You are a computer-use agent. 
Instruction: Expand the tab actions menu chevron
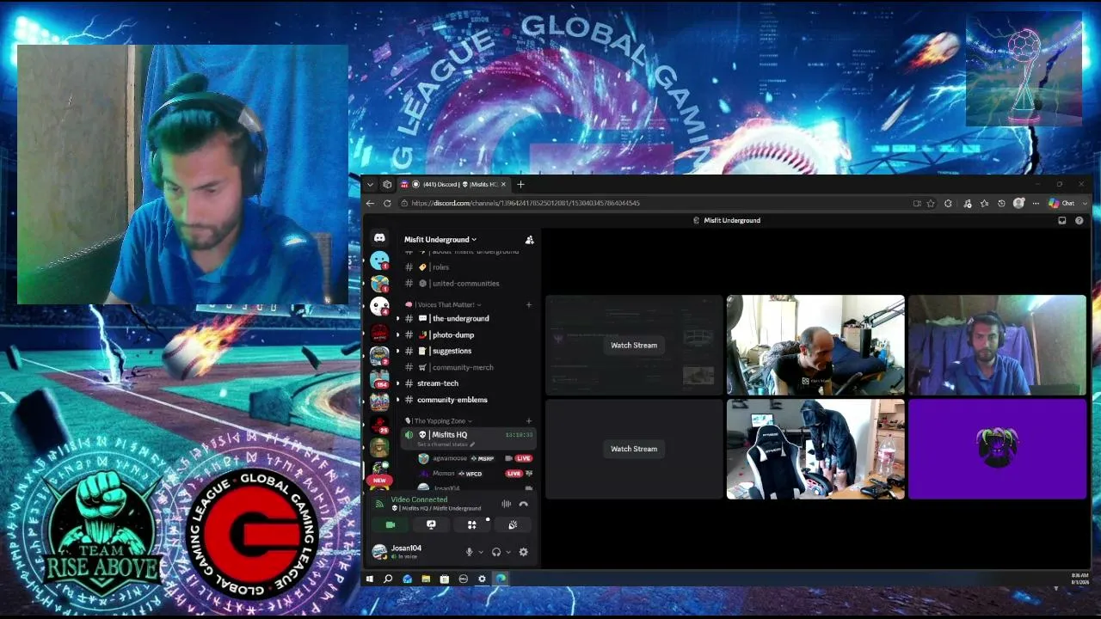point(370,184)
